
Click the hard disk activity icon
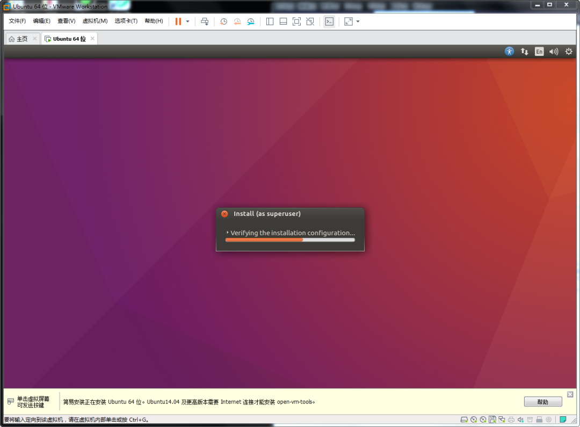tap(464, 419)
